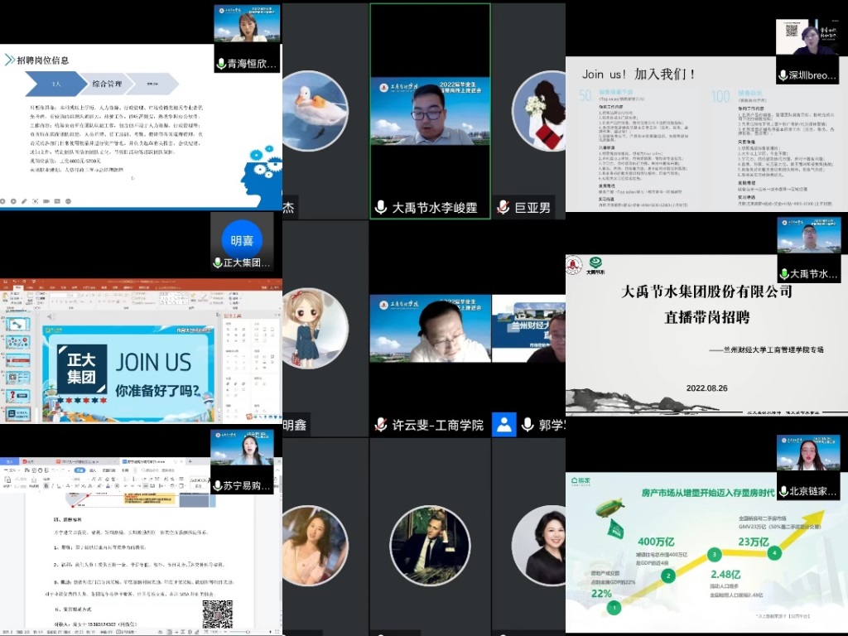Click microphone icon beside 苏宁易购
This screenshot has width=848, height=636.
218,485
